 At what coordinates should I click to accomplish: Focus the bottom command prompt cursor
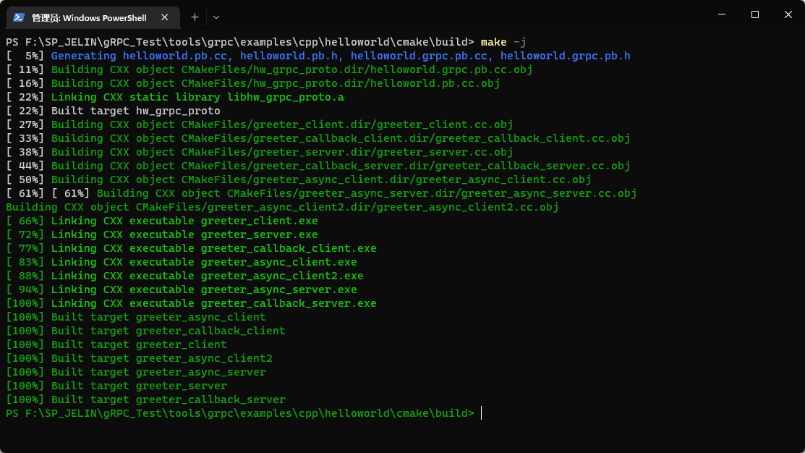tap(481, 413)
